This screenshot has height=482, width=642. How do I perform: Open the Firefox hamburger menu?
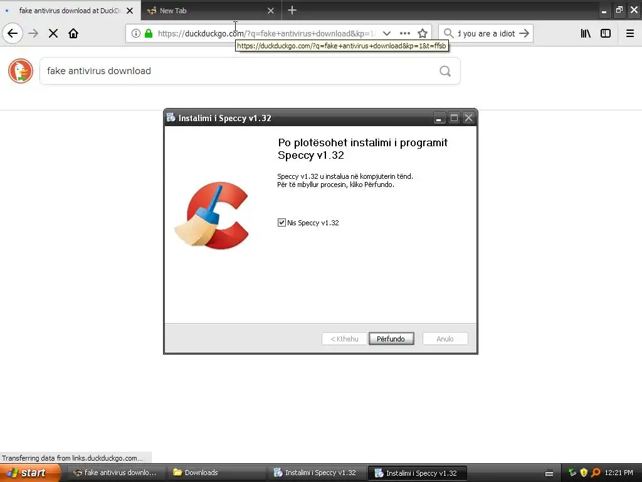tap(630, 33)
